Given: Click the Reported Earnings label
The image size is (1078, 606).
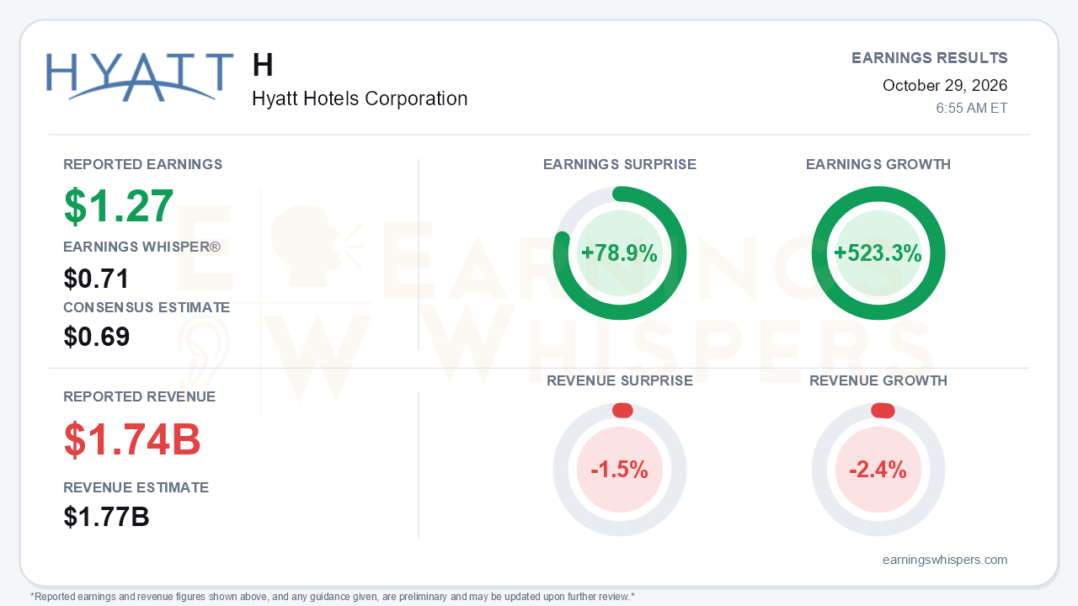Looking at the screenshot, I should point(143,164).
